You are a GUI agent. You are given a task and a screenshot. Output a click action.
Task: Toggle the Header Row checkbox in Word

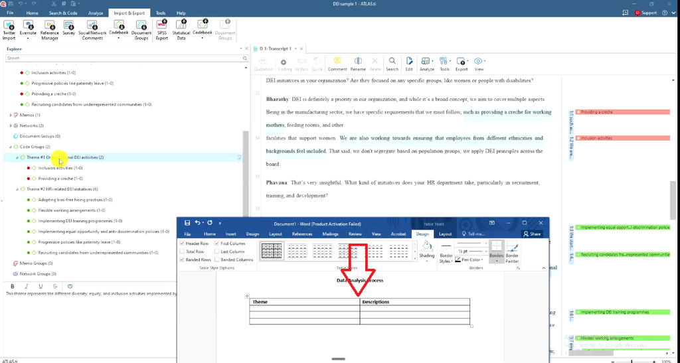pos(182,244)
